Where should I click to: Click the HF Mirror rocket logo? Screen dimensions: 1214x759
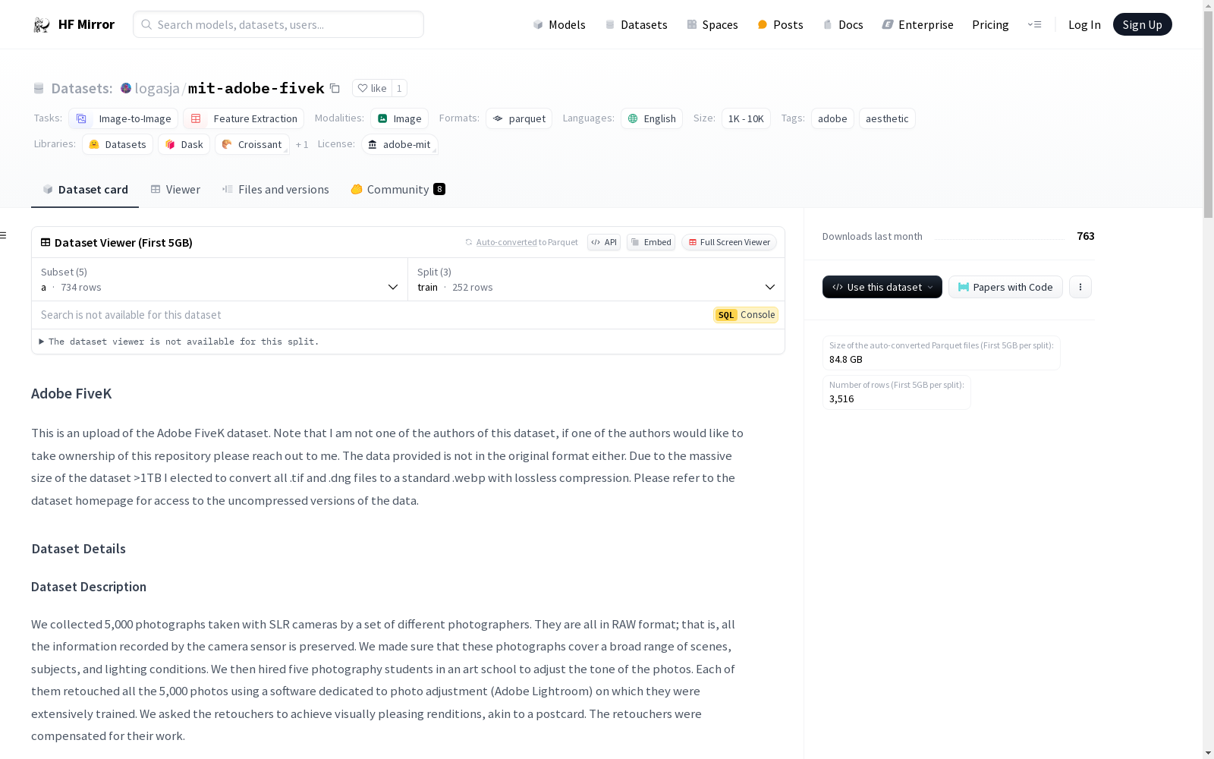click(x=41, y=24)
